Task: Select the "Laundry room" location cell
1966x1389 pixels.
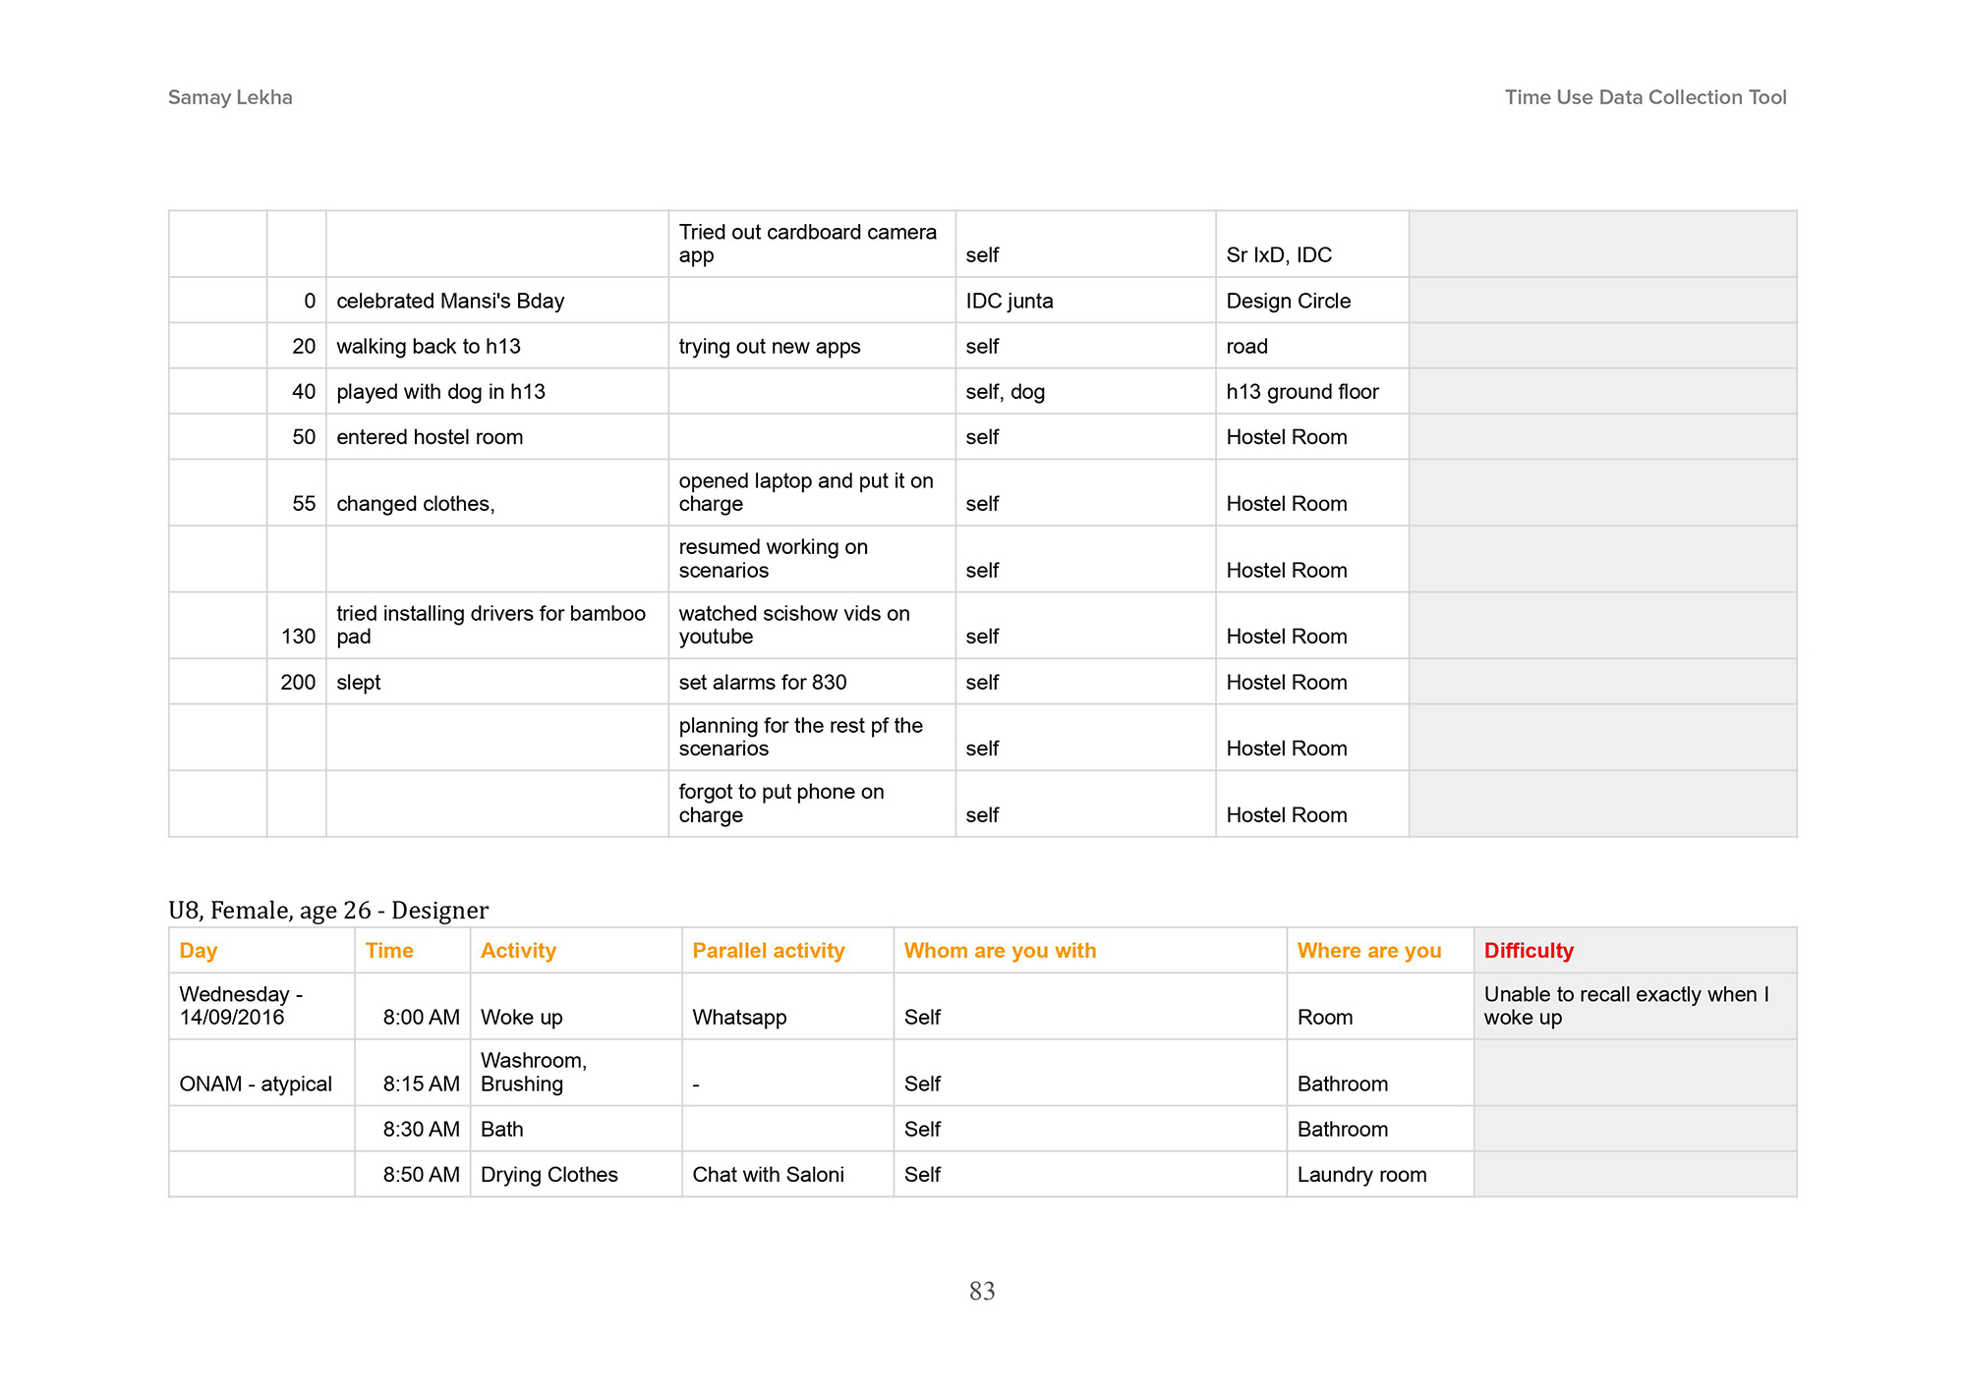Action: 1361,1175
